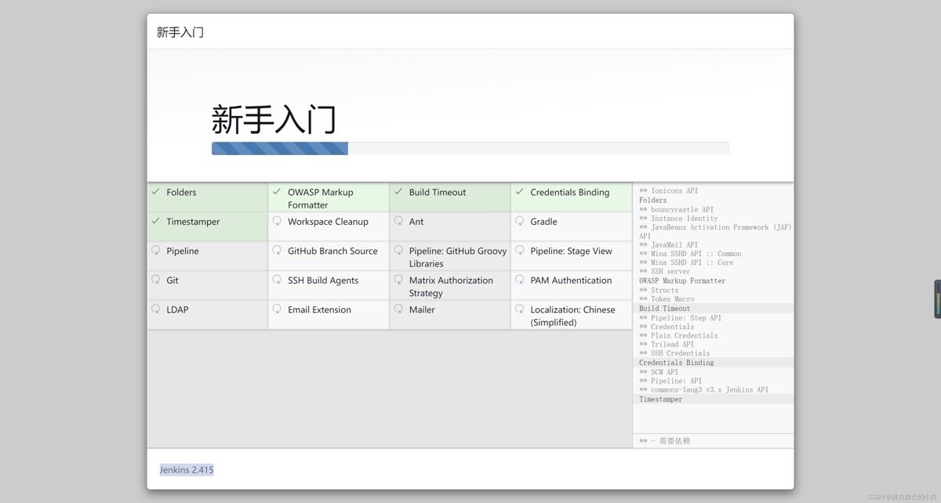Select the OWASP Markup Formatter plugin label
Viewport: 941px width, 503px height.
321,198
